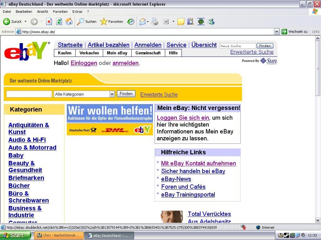Click the URL text in address bar
The height and width of the screenshot is (240, 321).
coord(39,32)
